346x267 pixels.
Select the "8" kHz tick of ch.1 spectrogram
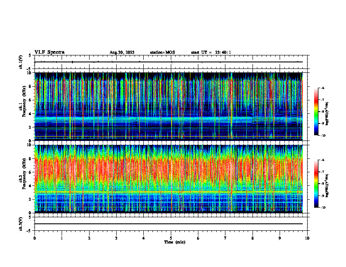31,86
